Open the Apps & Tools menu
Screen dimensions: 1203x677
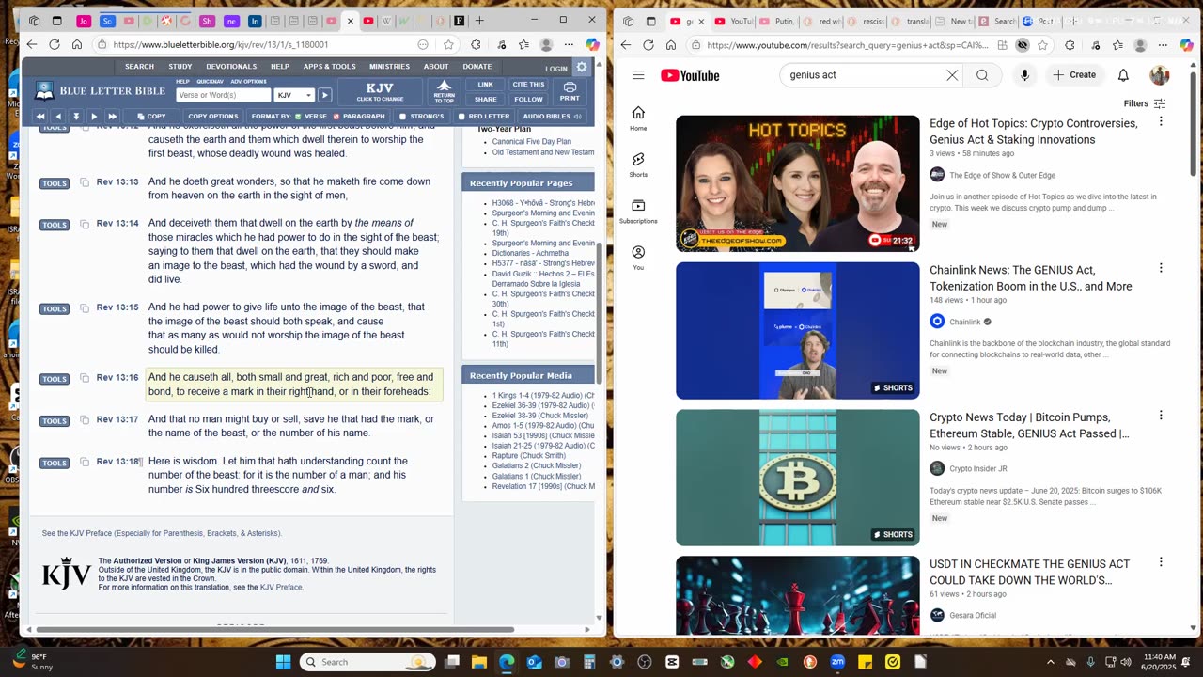[329, 67]
